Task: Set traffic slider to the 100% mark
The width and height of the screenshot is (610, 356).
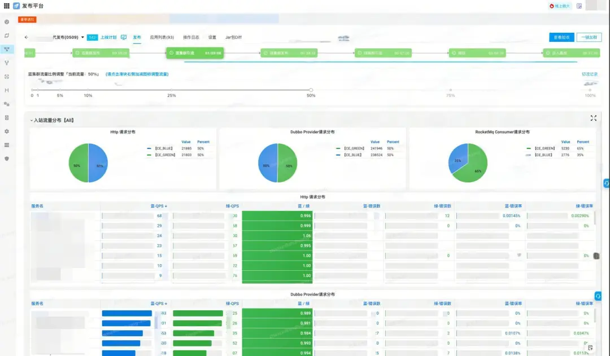Action: click(590, 90)
